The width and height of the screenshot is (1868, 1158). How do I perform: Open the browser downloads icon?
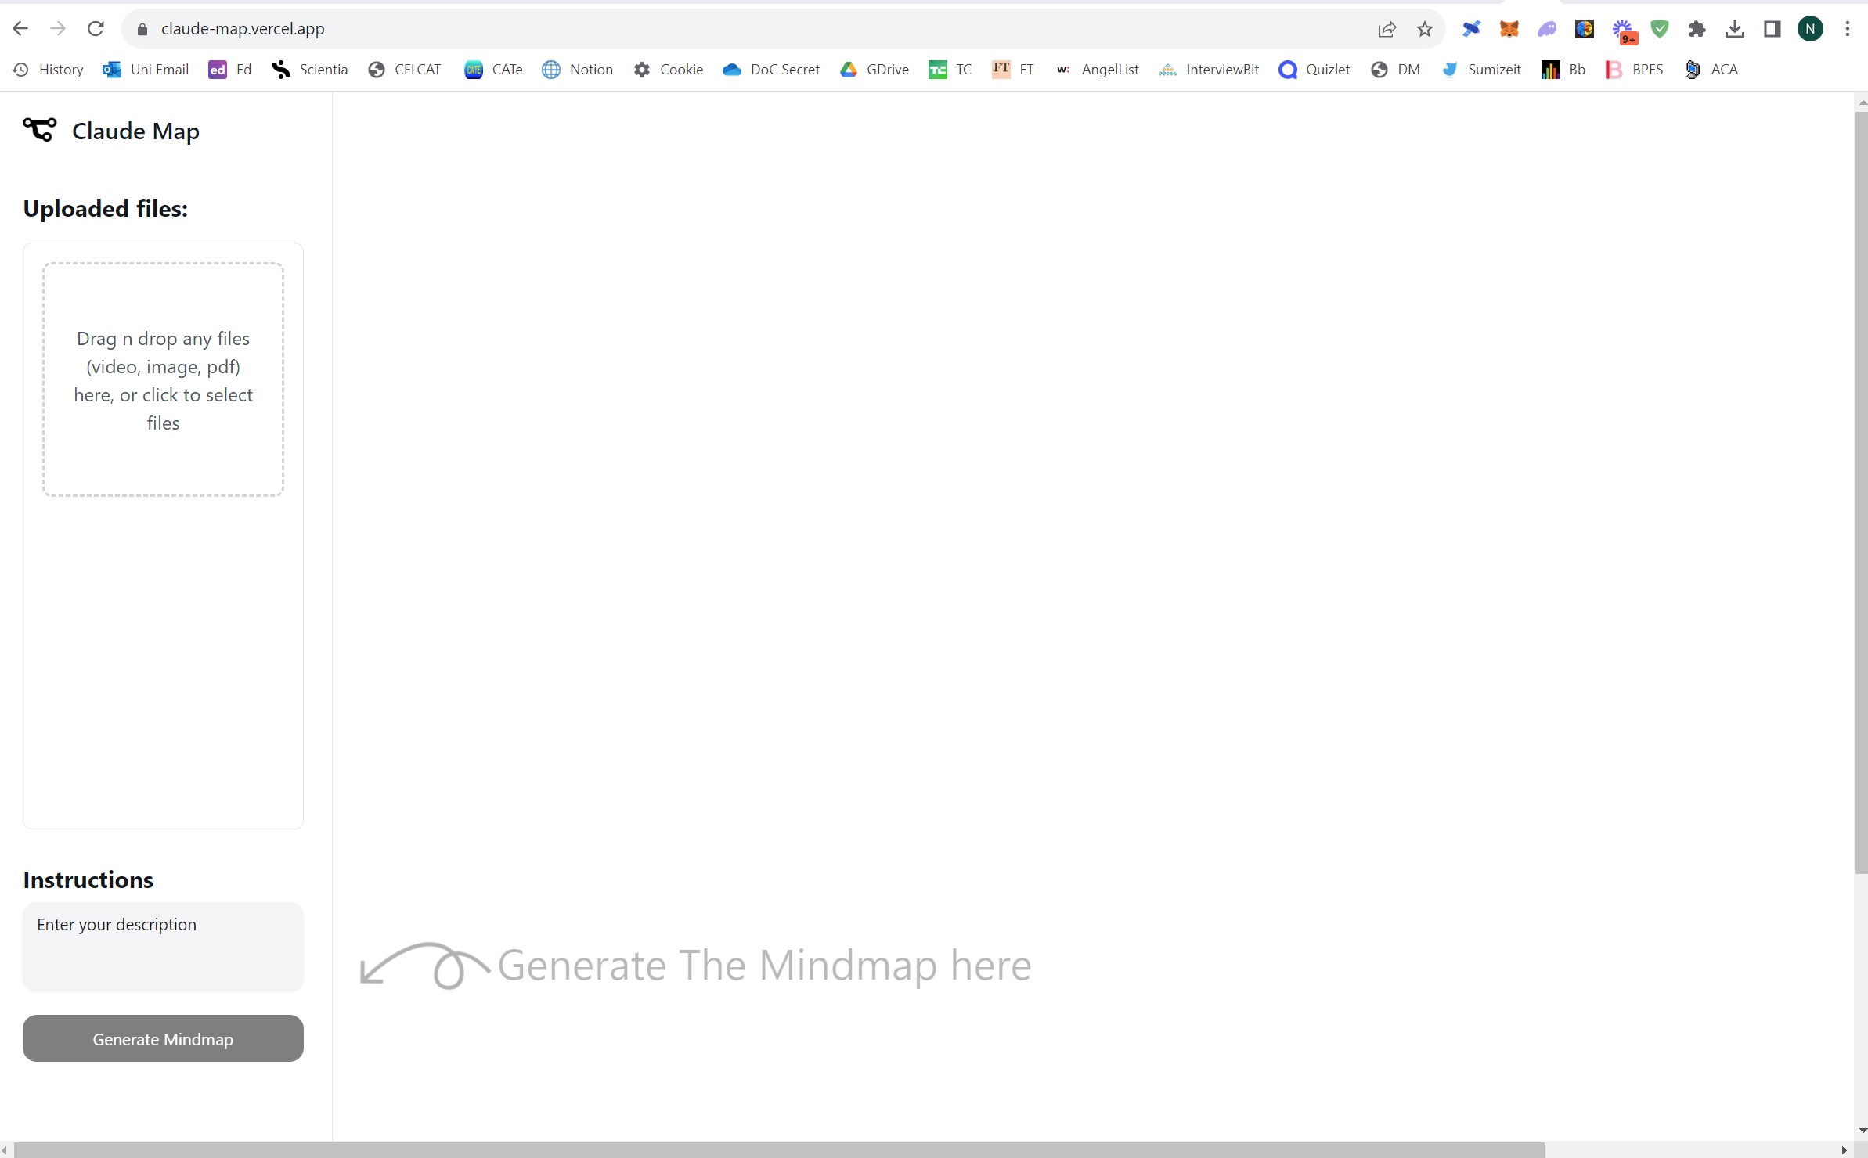[x=1734, y=29]
